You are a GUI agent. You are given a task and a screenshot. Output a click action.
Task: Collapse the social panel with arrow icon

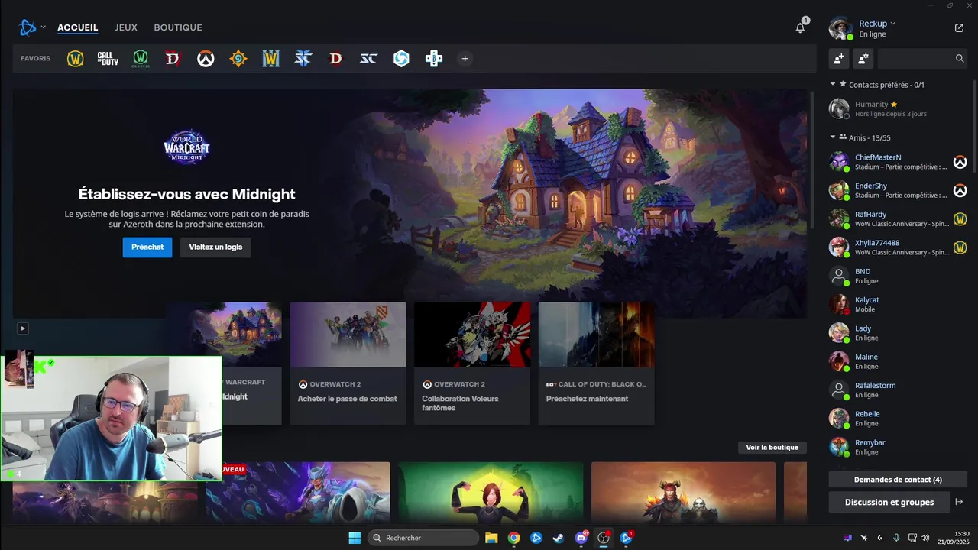pyautogui.click(x=959, y=502)
